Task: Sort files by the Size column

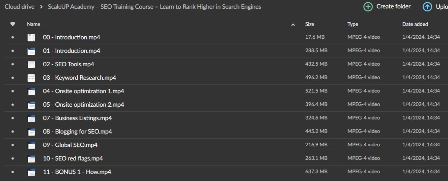Action: (x=309, y=24)
